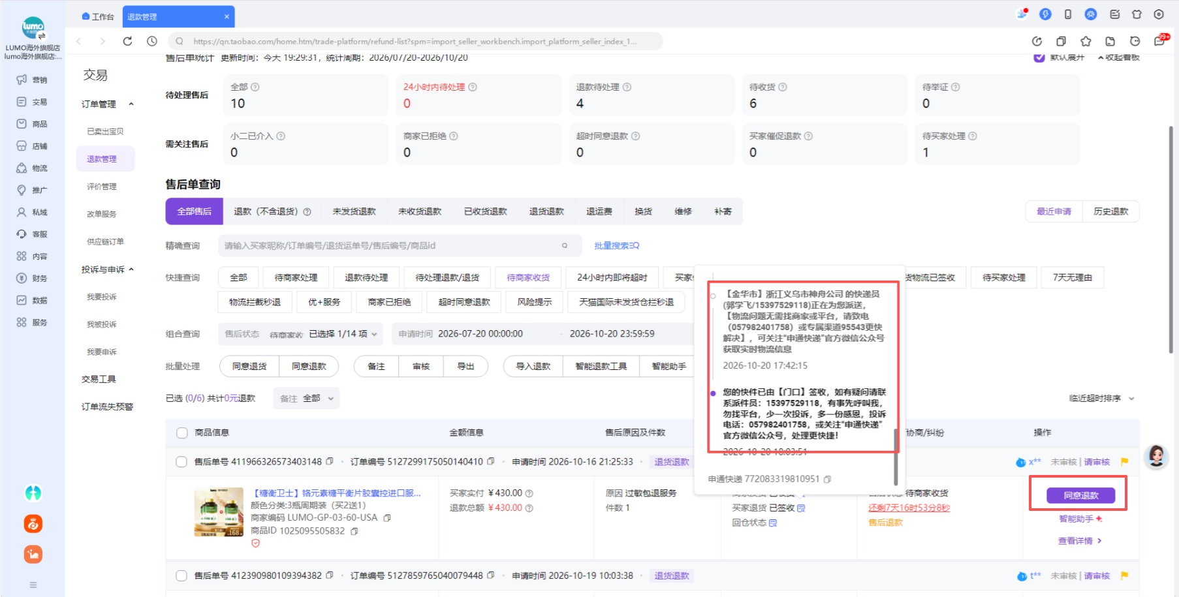Open 数据 in the left sidebar
1179x597 pixels.
(32, 300)
